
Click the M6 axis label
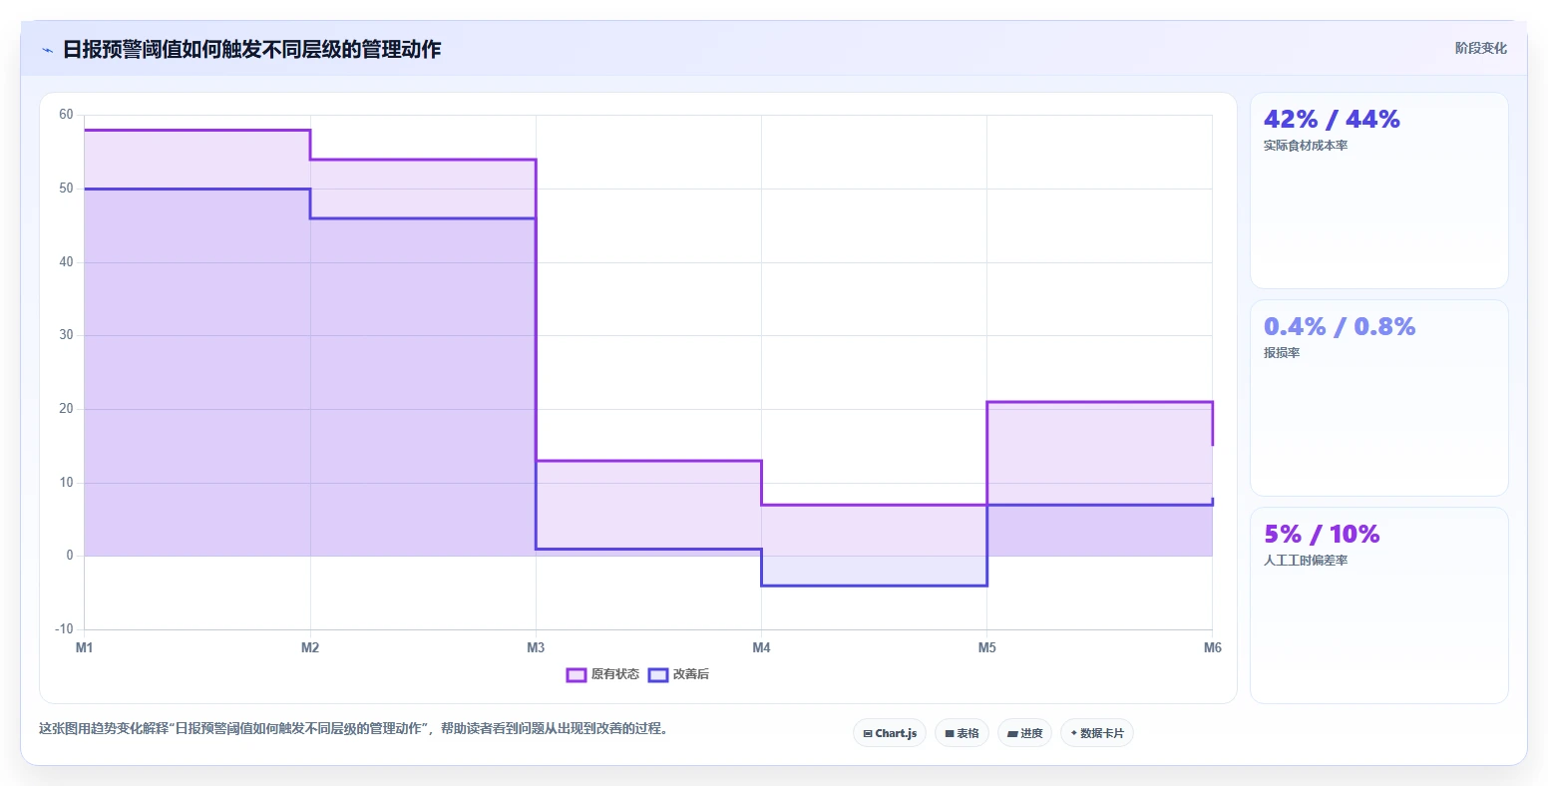click(1212, 648)
